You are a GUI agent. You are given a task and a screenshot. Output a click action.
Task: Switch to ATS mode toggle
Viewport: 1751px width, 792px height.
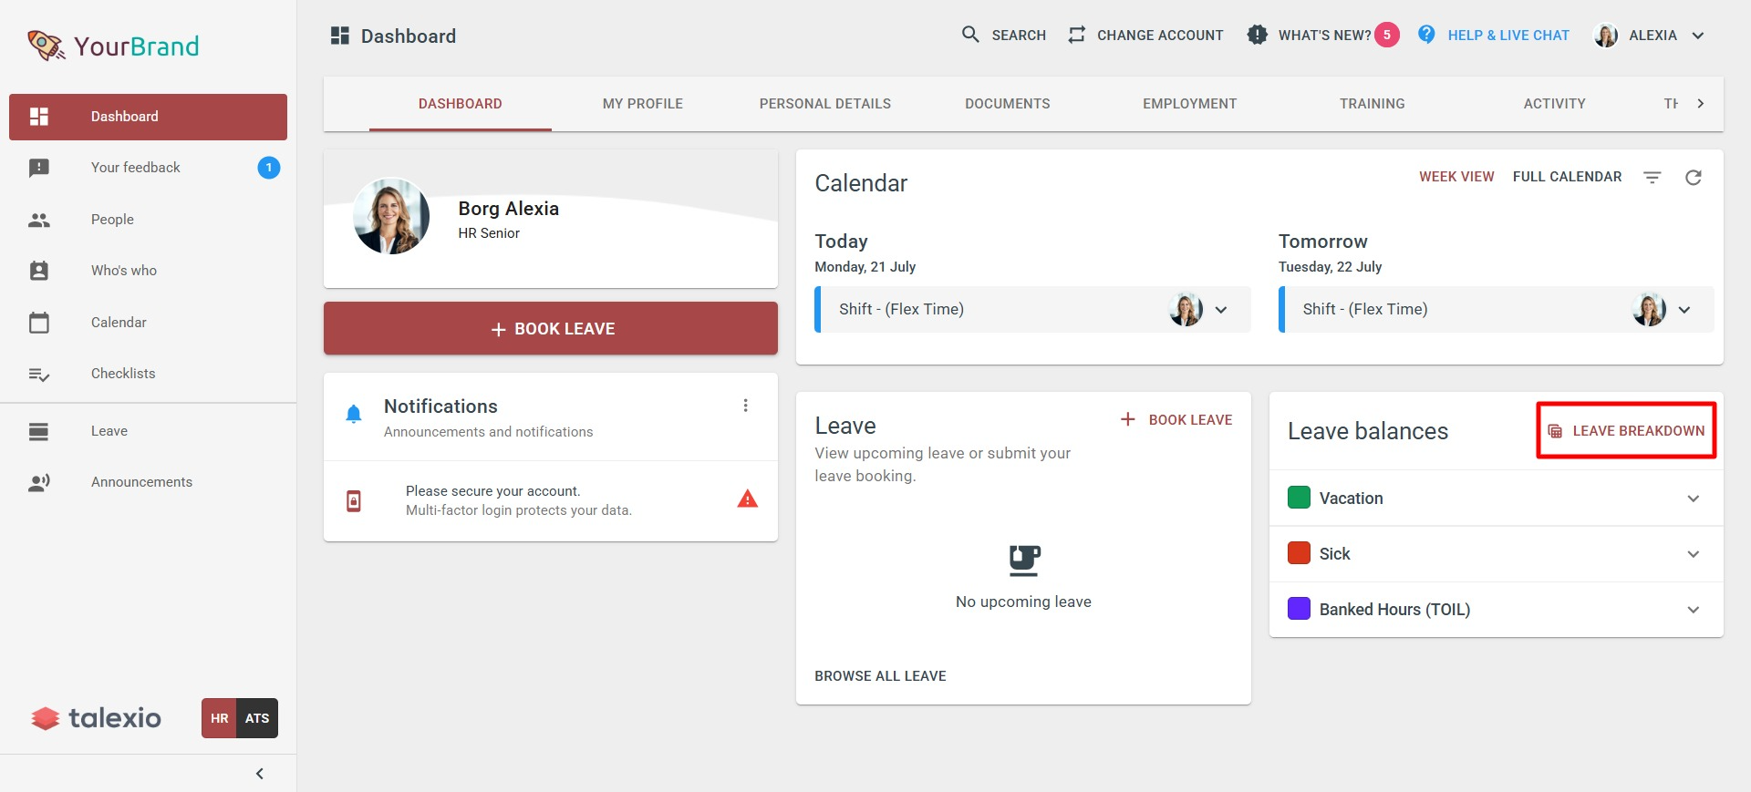click(257, 718)
